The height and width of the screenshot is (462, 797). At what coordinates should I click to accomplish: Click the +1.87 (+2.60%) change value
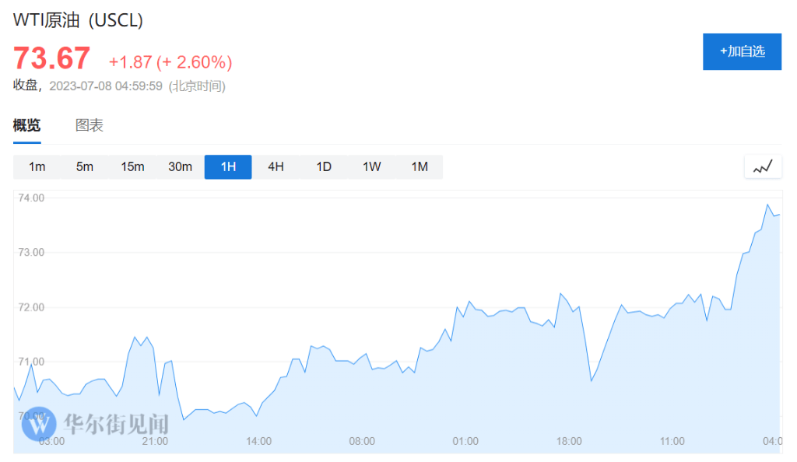pos(170,61)
